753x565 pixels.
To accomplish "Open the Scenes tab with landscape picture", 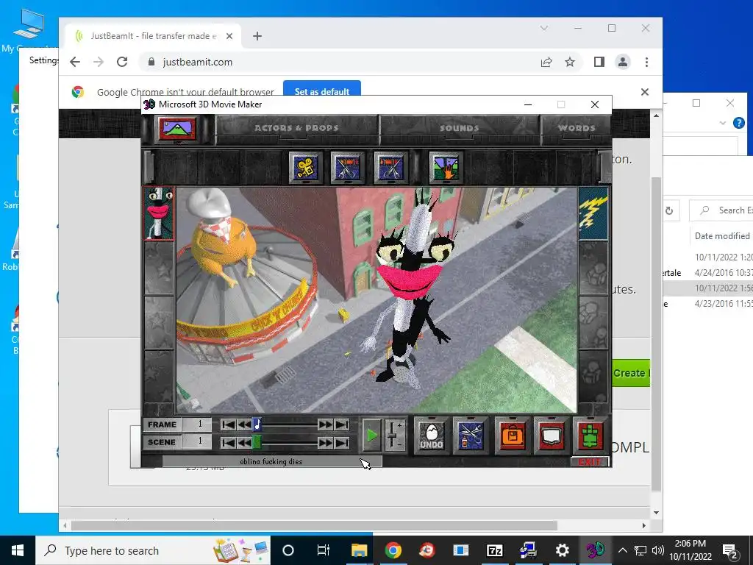I will pyautogui.click(x=177, y=129).
